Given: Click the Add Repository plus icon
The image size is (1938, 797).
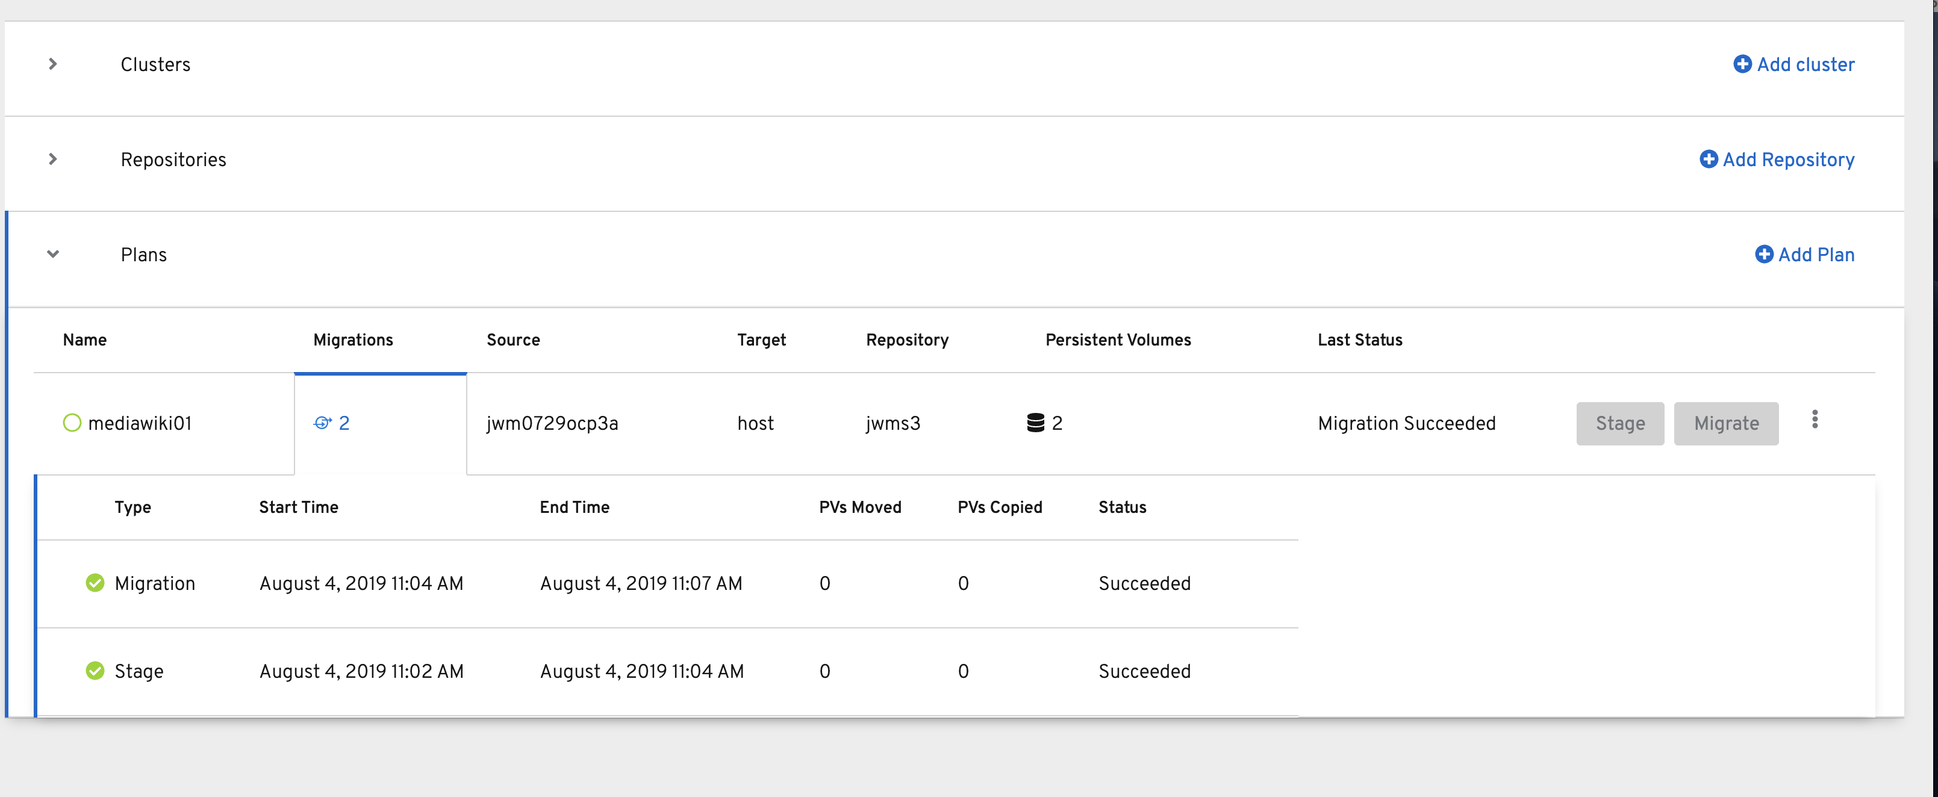Looking at the screenshot, I should pos(1709,160).
